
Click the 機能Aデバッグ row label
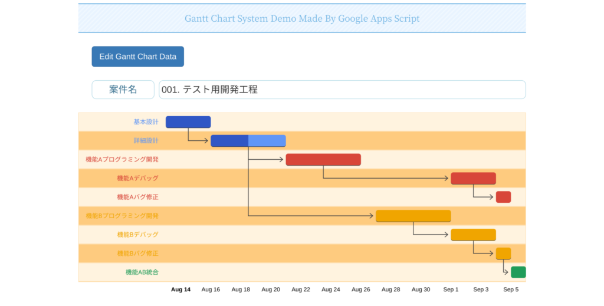point(137,179)
